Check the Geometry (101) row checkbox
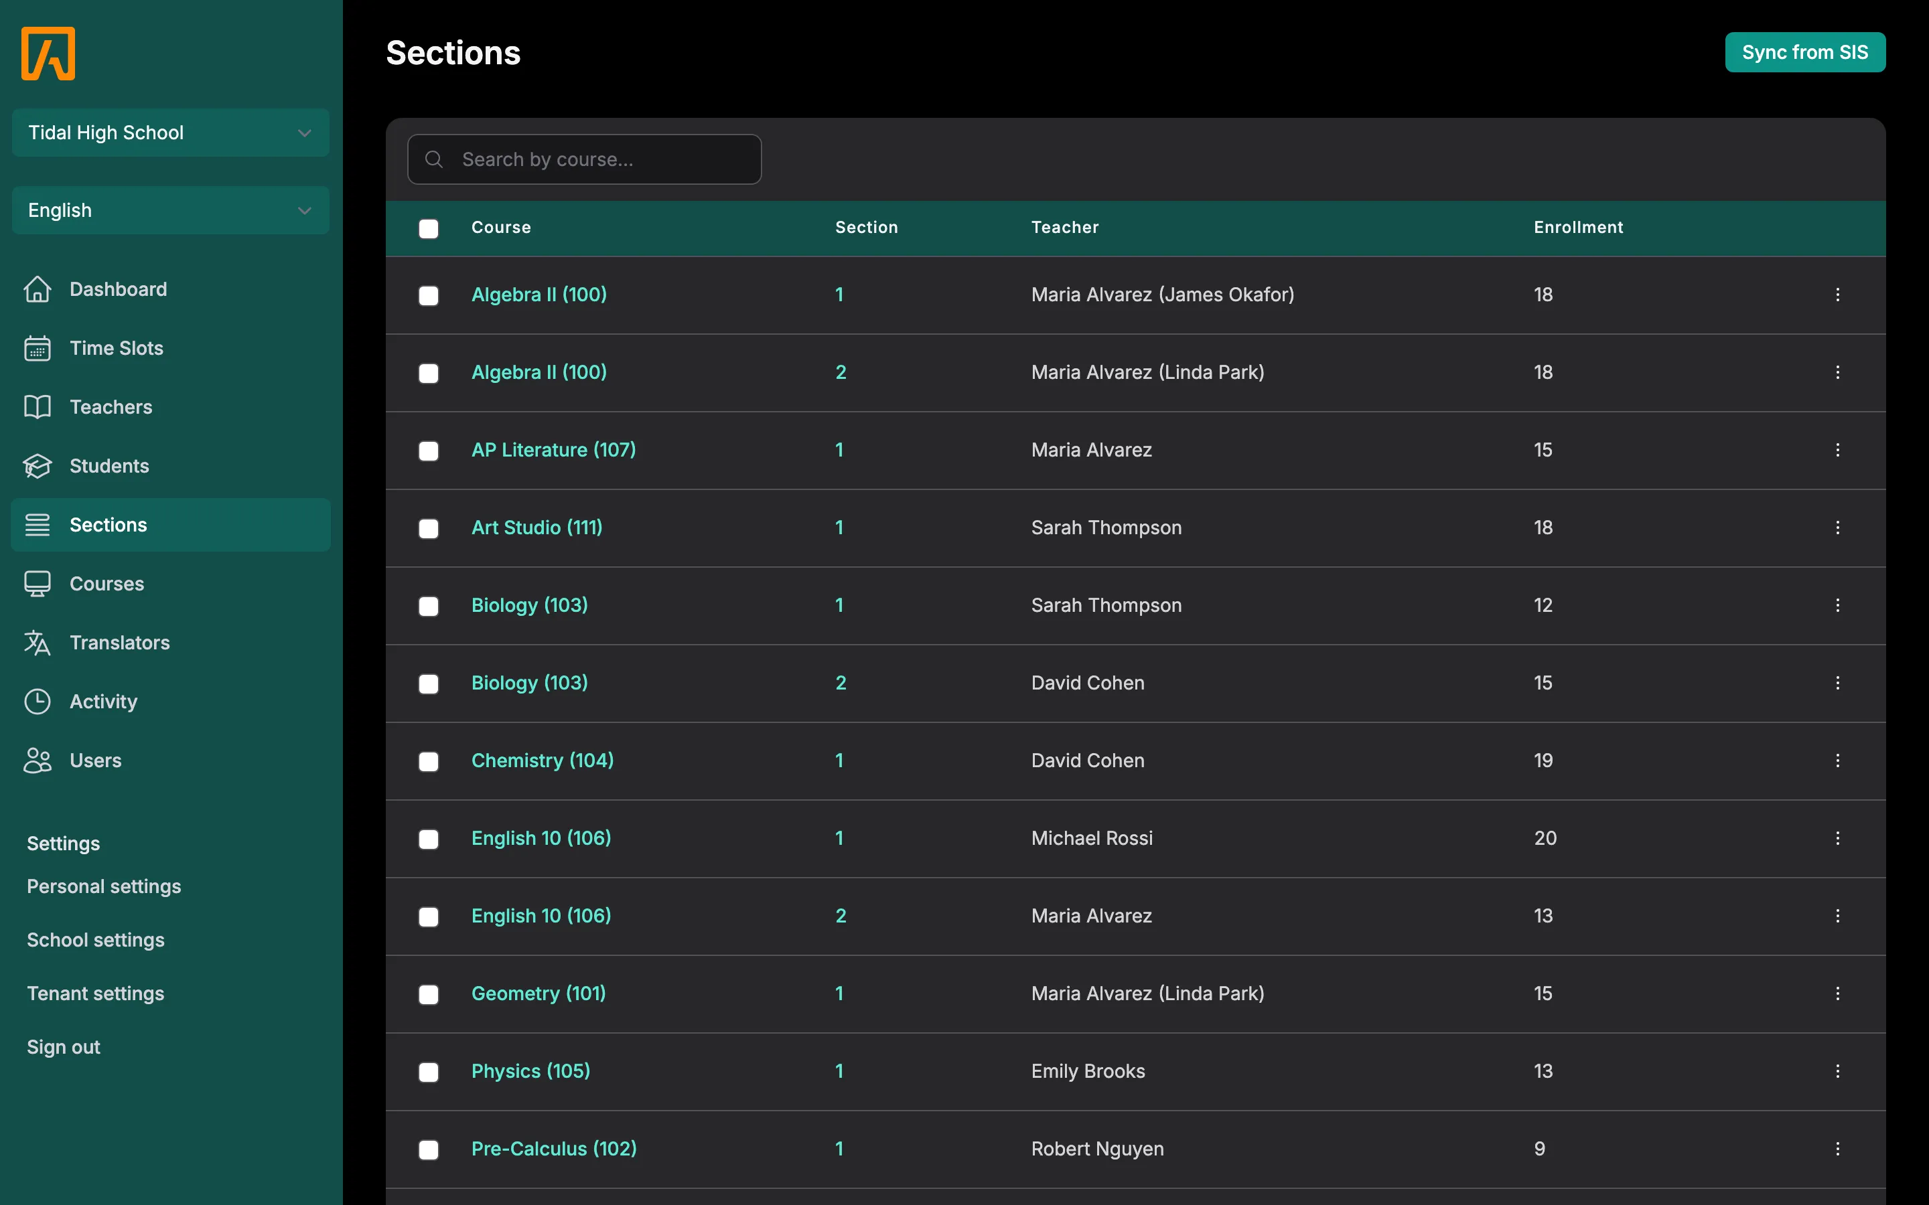Image resolution: width=1929 pixels, height=1205 pixels. pyautogui.click(x=429, y=995)
